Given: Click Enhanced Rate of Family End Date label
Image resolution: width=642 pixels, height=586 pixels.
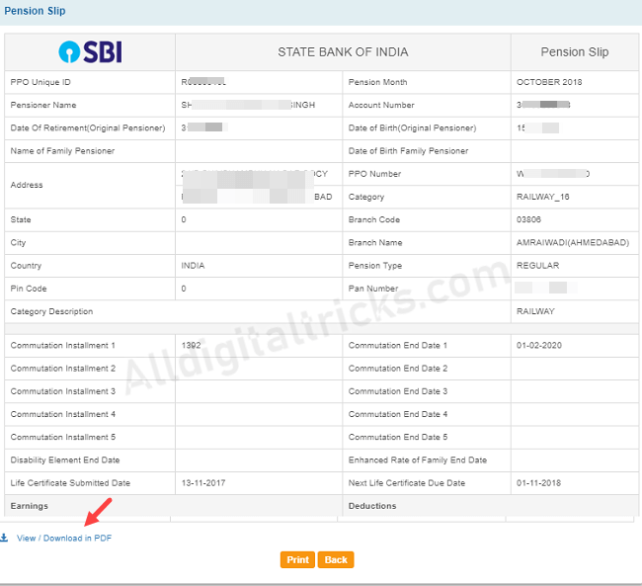Looking at the screenshot, I should pyautogui.click(x=418, y=460).
